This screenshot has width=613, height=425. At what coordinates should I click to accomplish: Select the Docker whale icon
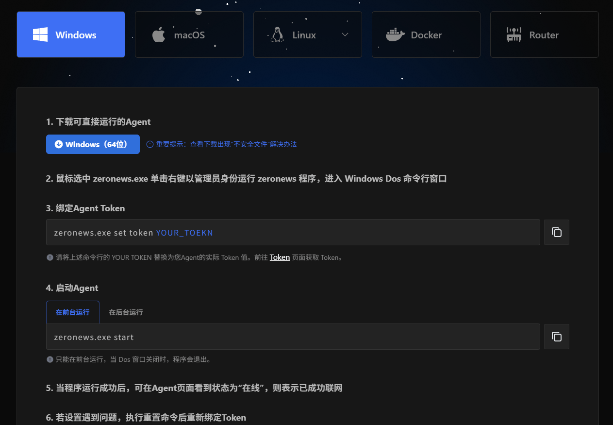coord(395,34)
